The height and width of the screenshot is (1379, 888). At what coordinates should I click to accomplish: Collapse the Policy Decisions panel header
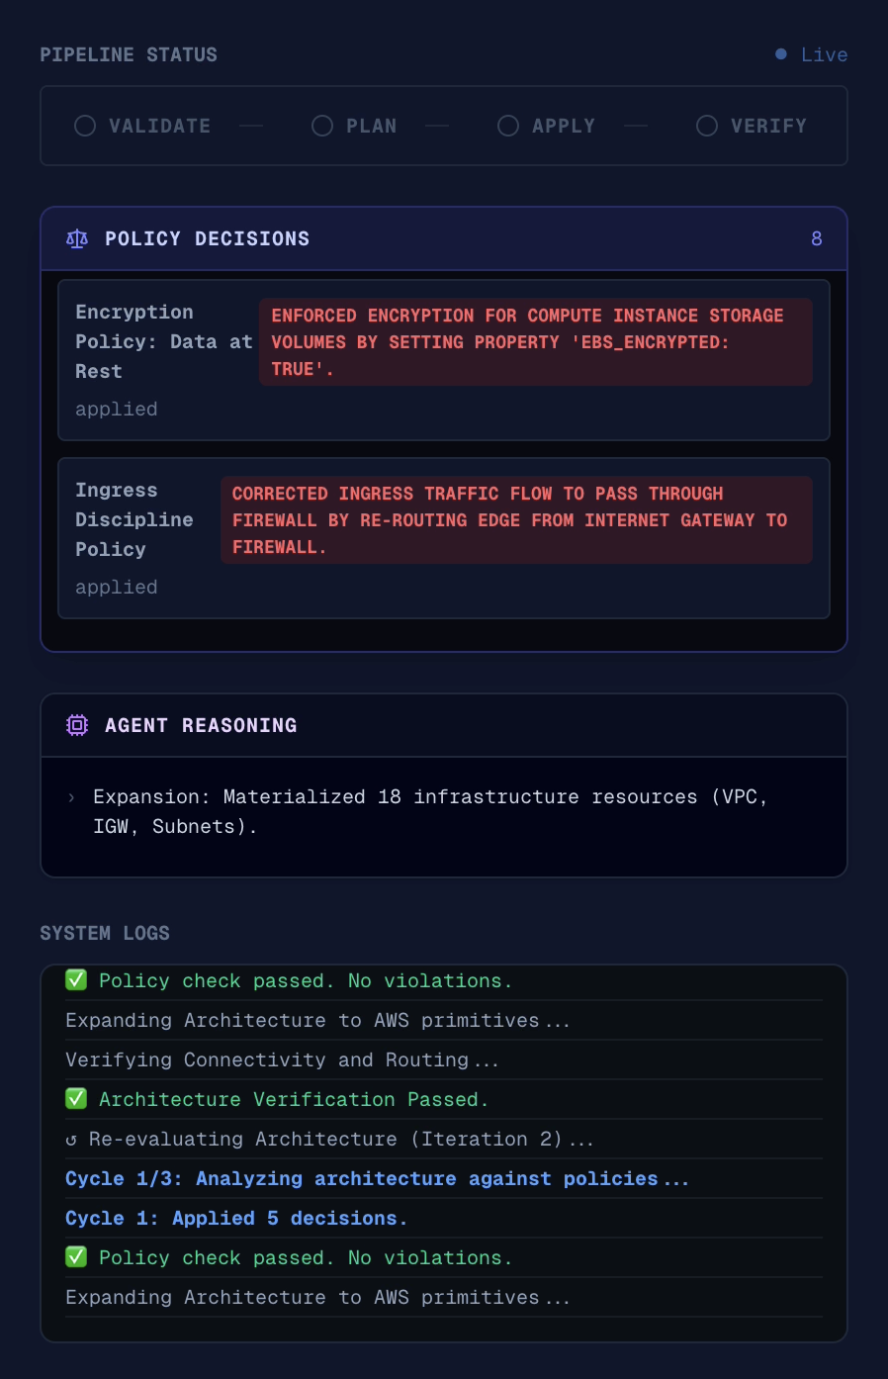[444, 238]
